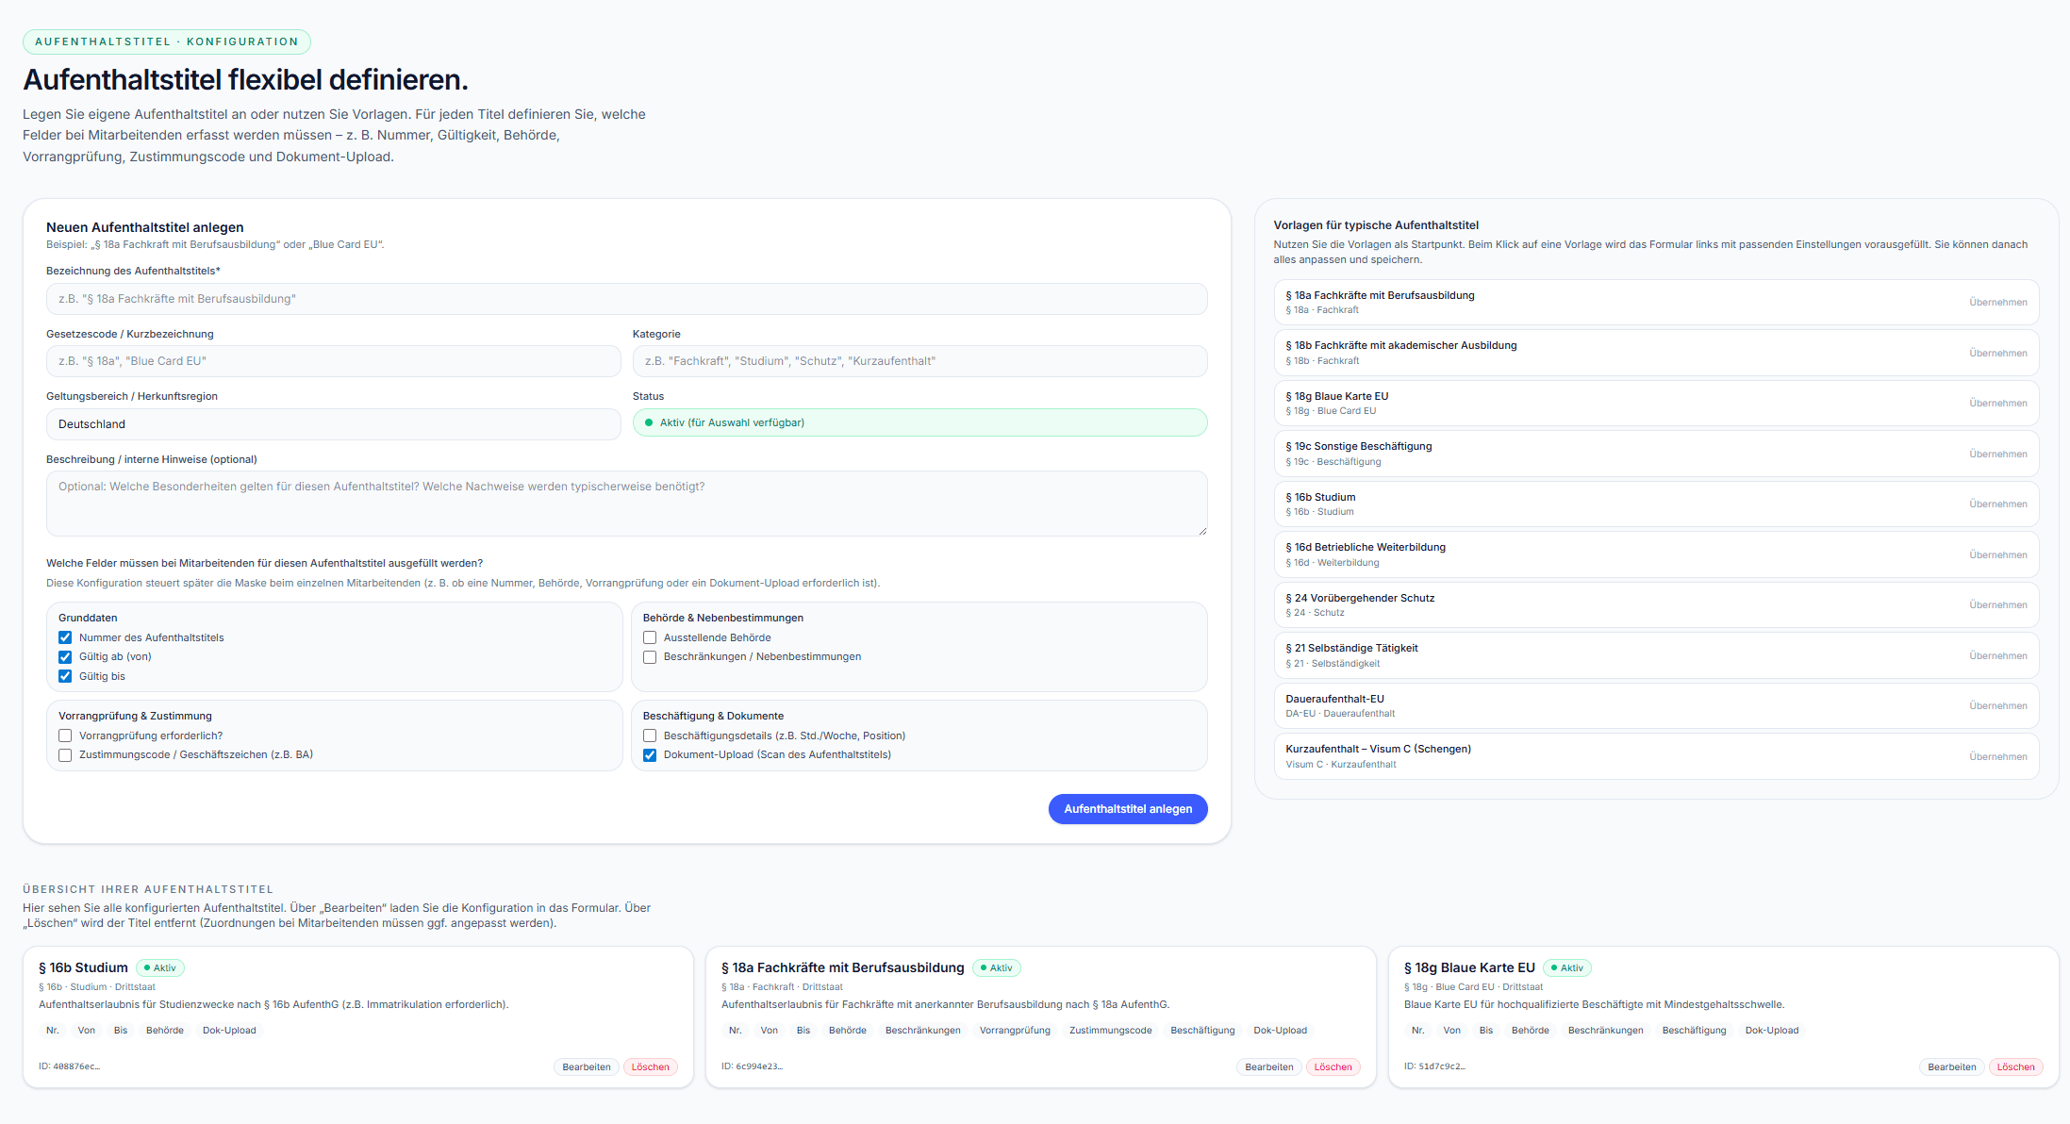Screen dimensions: 2070x1124
Task: Apply Daueraufenthalt-EU template via Übernehmen
Action: pos(1997,706)
